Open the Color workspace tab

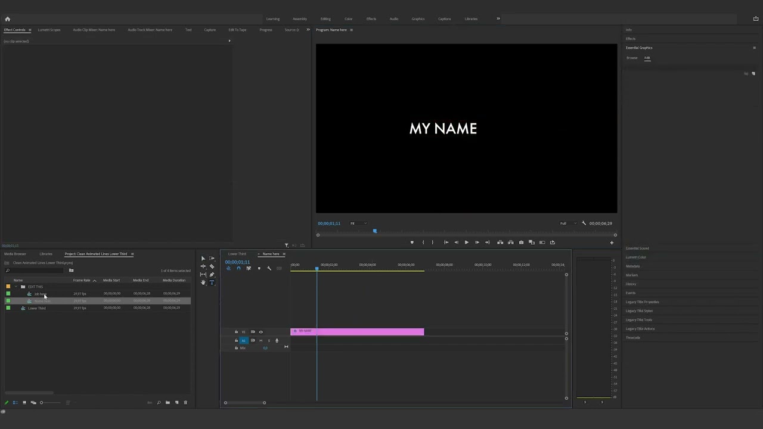click(x=349, y=19)
